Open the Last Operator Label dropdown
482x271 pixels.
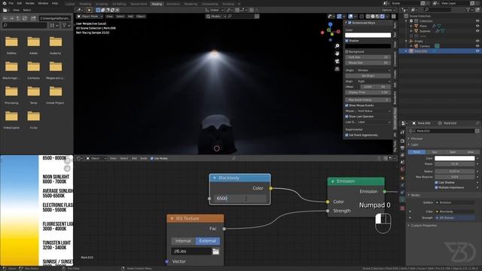click(374, 122)
